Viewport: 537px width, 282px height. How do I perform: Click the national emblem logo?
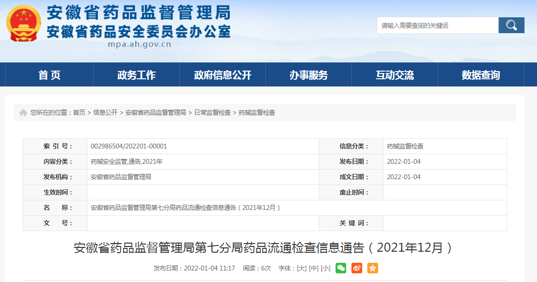[24, 24]
